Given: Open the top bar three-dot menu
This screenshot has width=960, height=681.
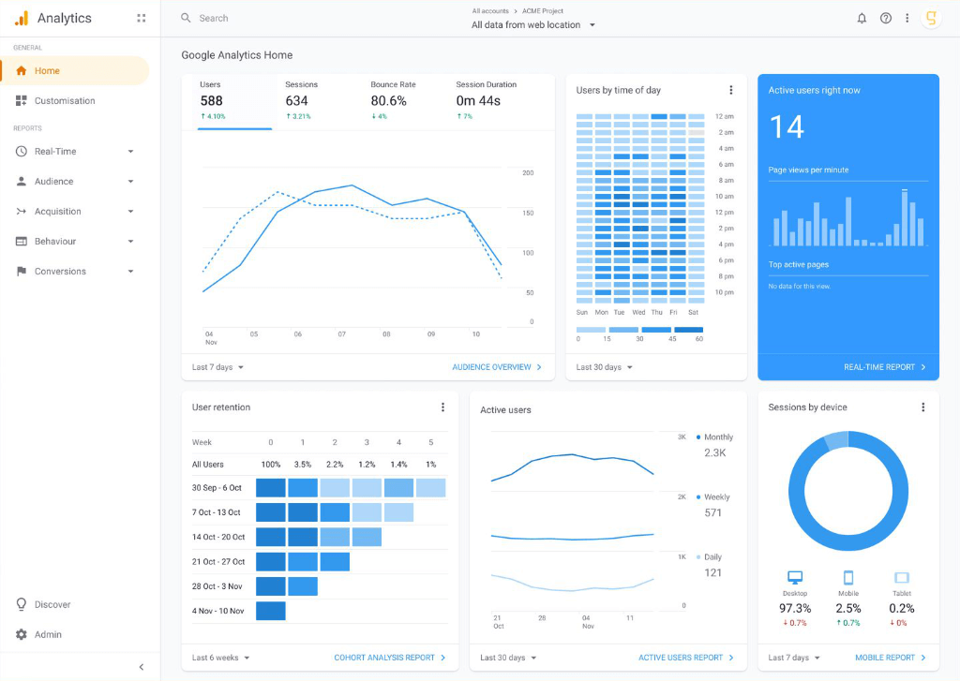Looking at the screenshot, I should click(907, 18).
